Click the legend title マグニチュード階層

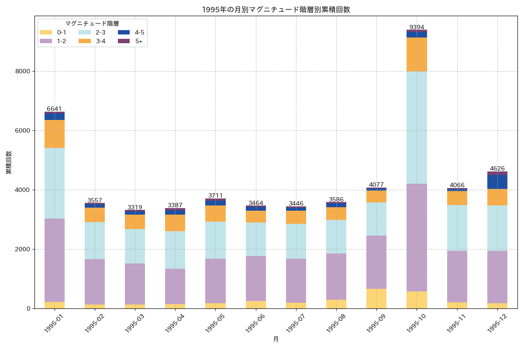[x=92, y=24]
